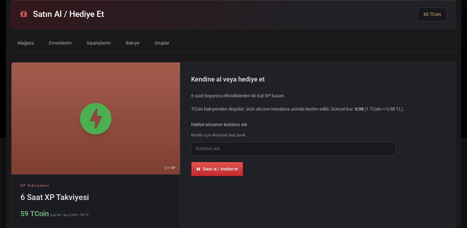Click the '6 Saat XP Takviyesi' product title
The image size is (467, 228).
coord(55,197)
